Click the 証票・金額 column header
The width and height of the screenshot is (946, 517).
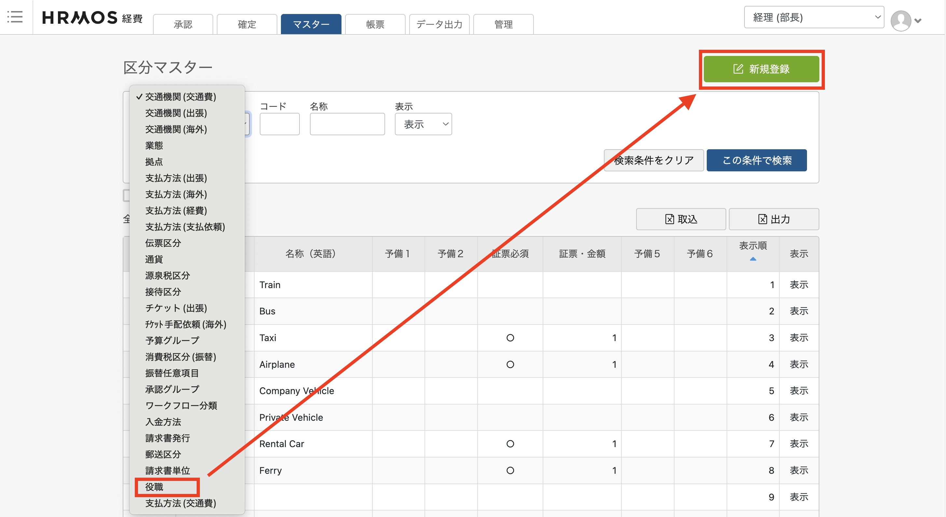[582, 254]
